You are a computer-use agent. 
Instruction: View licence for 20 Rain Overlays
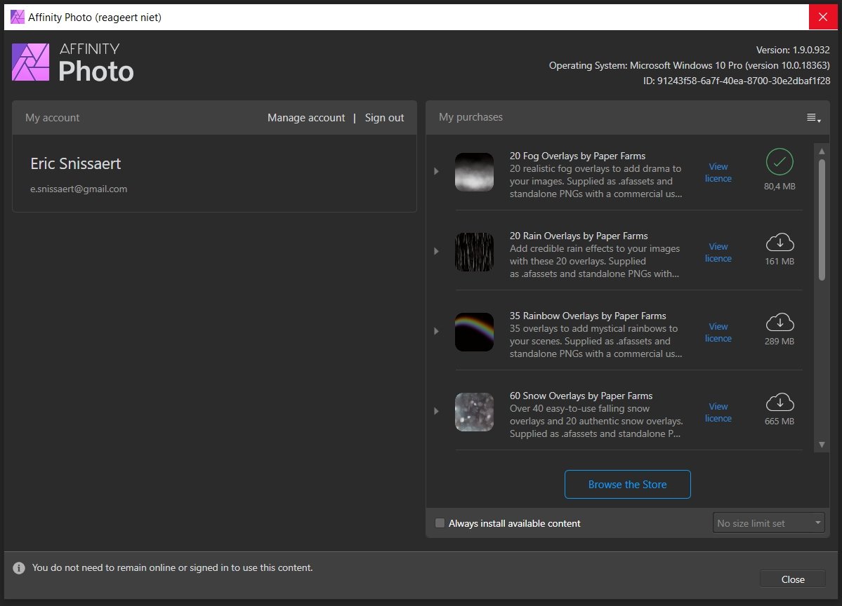(718, 252)
